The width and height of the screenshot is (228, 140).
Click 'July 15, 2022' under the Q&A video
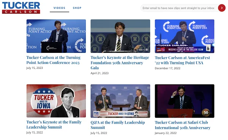click(x=99, y=133)
